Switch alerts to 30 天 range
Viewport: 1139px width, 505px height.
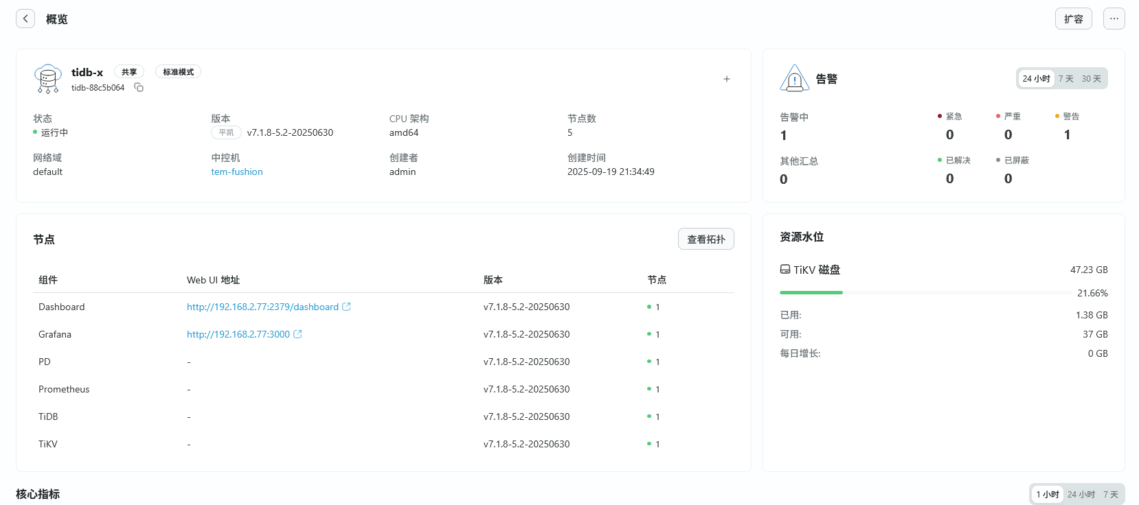pyautogui.click(x=1091, y=79)
